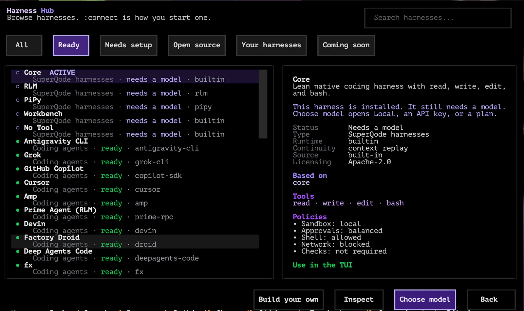The height and width of the screenshot is (311, 524).
Task: Select the Cursor harness entry
Action: tap(135, 186)
